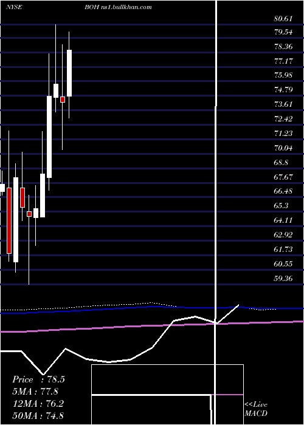Click the 65.3 price axis label
304x425 pixels.
281,205
